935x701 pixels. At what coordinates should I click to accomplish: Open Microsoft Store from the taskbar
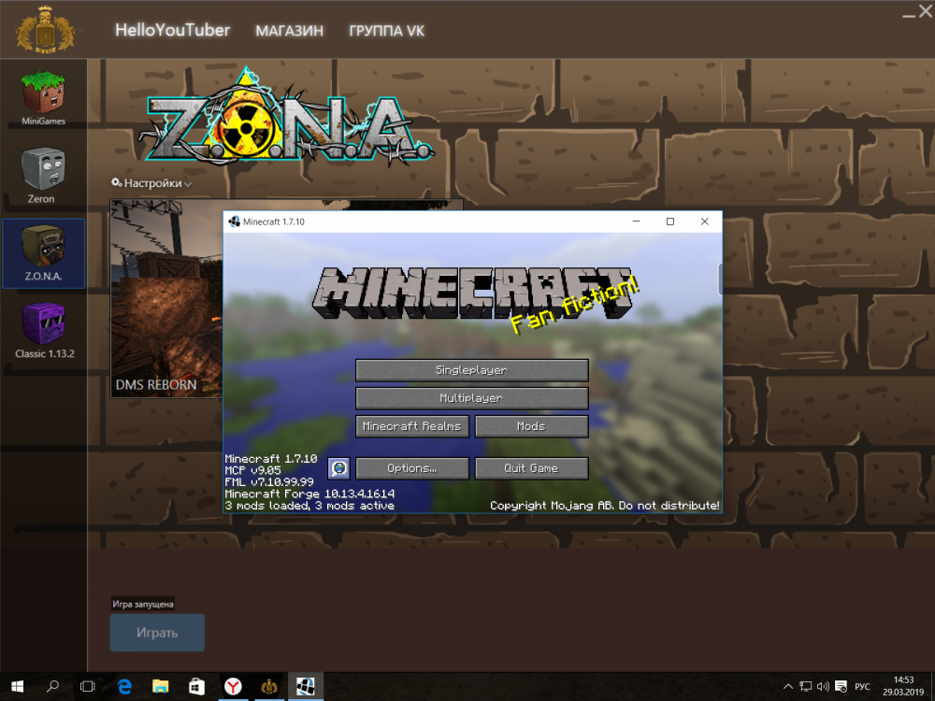[196, 686]
